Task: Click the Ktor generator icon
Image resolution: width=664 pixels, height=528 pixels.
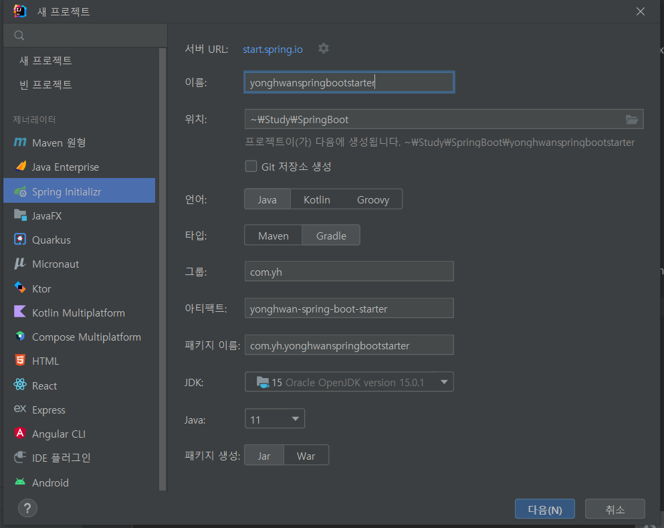Action: (20, 288)
